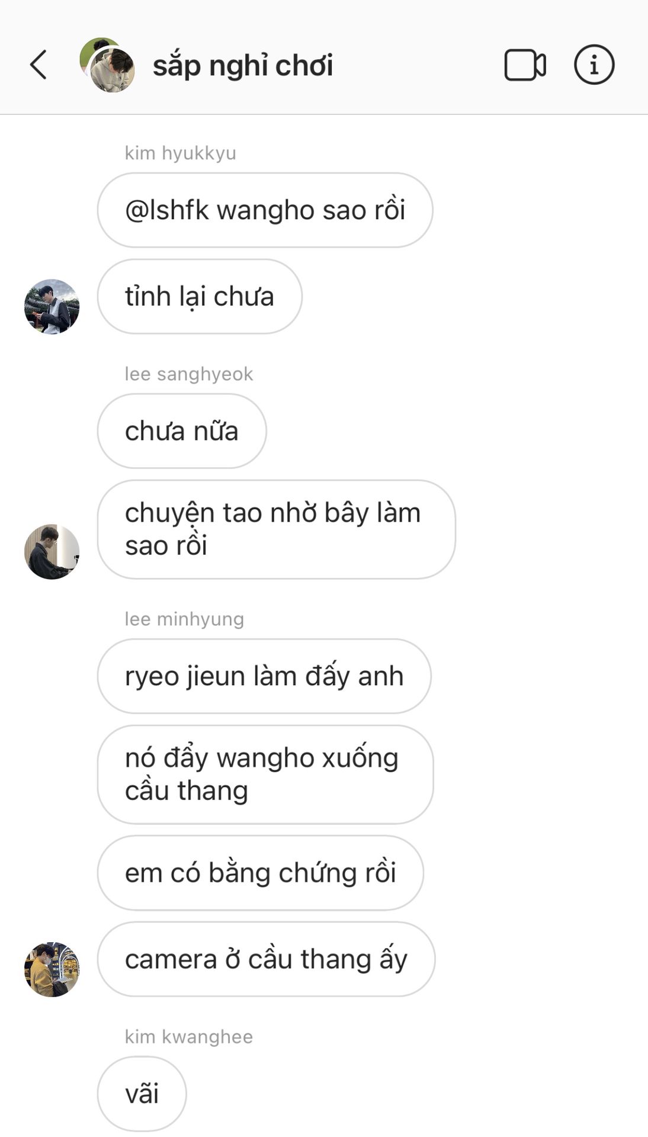Screen dimensions: 648x1137
Task: Select message 'nó đẩy wangho xuống cầu thang'
Action: click(265, 775)
